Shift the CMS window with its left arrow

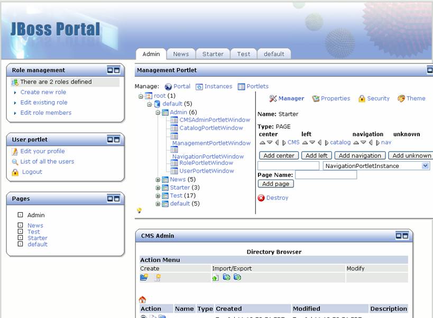(x=277, y=143)
